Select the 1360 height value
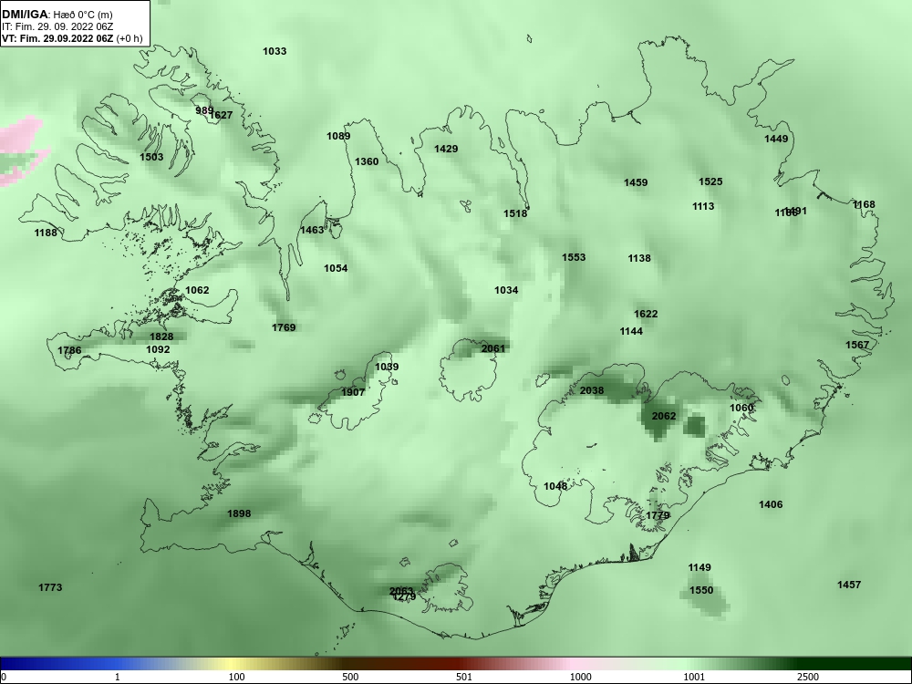 click(x=367, y=161)
